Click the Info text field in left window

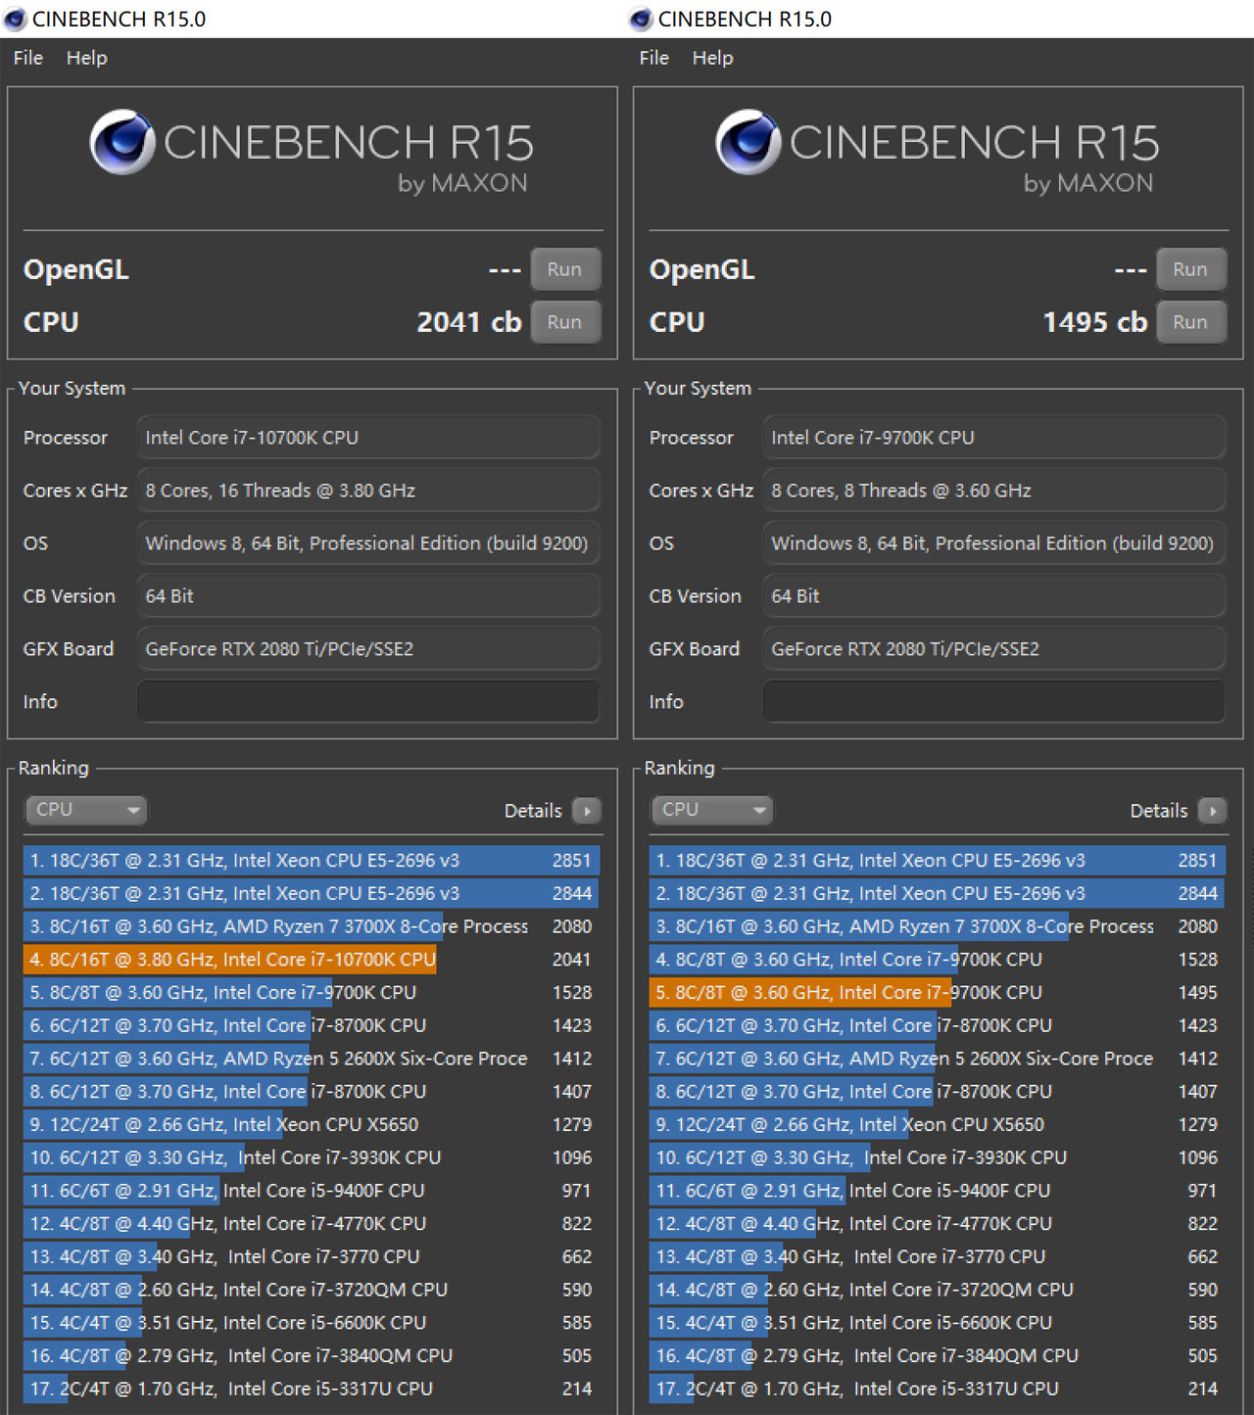368,702
